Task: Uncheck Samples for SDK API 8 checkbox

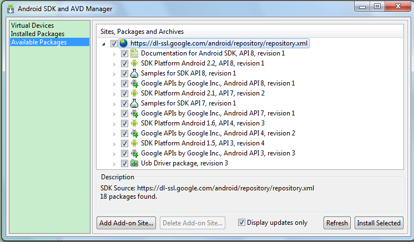Action: pyautogui.click(x=124, y=73)
